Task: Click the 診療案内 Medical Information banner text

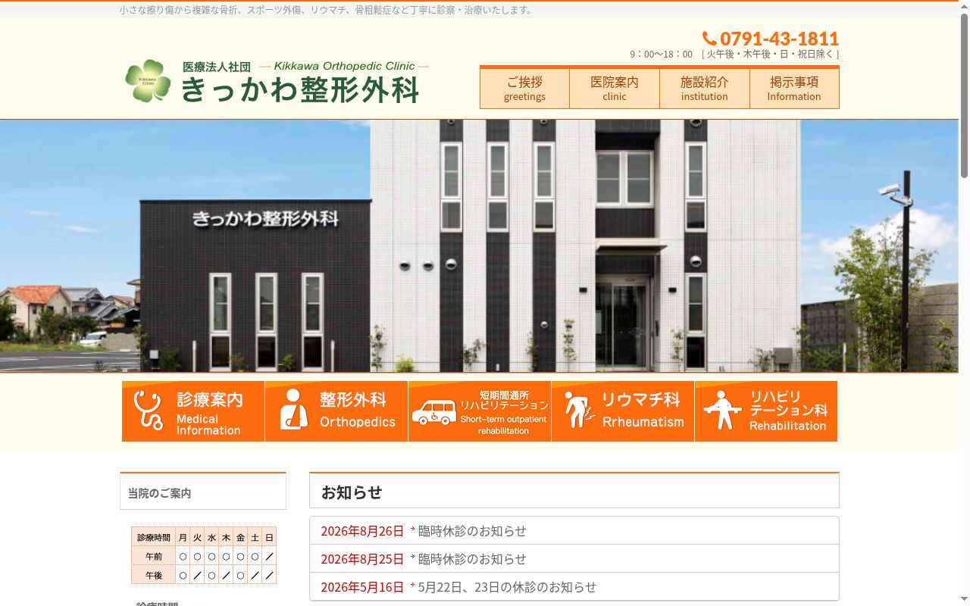Action: click(x=209, y=413)
